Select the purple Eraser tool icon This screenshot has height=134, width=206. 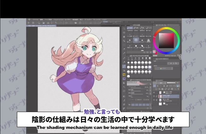click(124, 79)
